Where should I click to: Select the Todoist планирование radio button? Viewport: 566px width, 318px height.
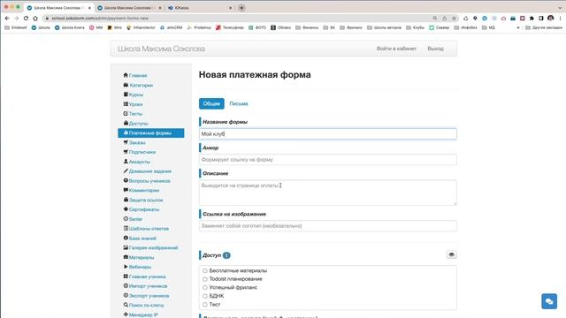[x=204, y=279]
